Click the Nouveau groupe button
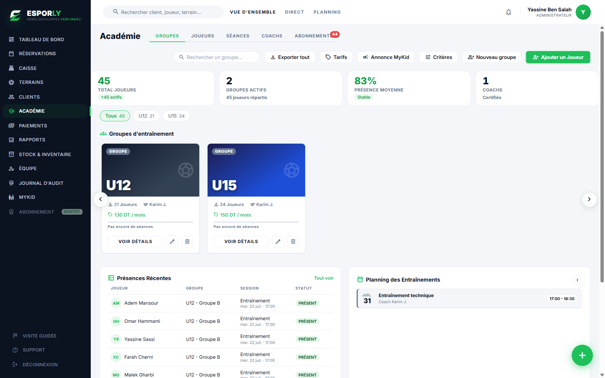This screenshot has width=605, height=378. tap(492, 57)
